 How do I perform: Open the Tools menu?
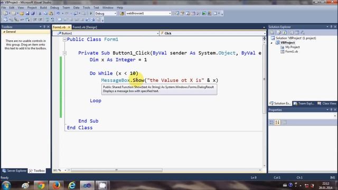(86, 7)
